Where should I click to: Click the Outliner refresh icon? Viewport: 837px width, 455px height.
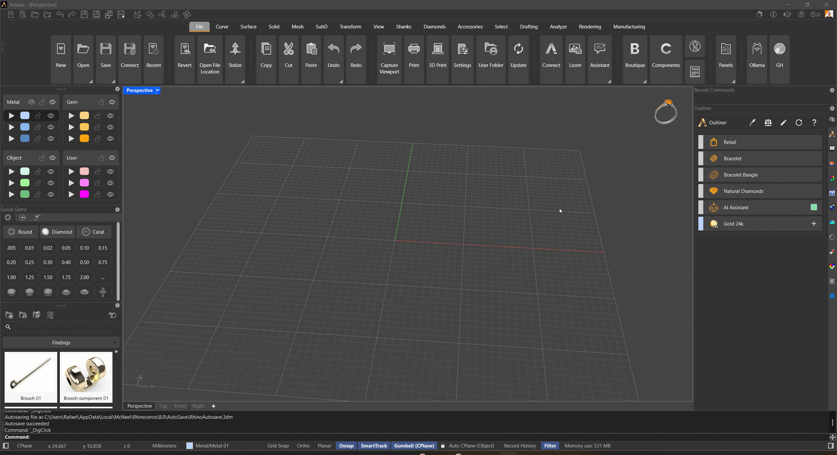799,123
